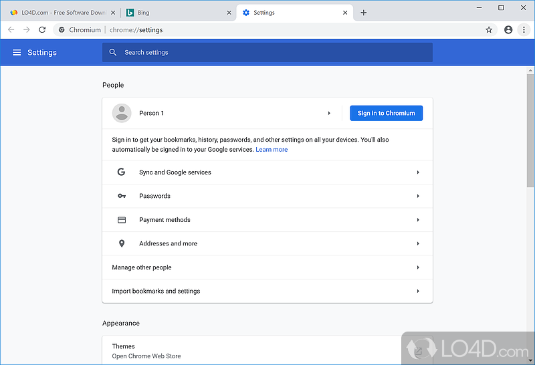Click the forward navigation arrow
The height and width of the screenshot is (365, 535).
(x=26, y=29)
